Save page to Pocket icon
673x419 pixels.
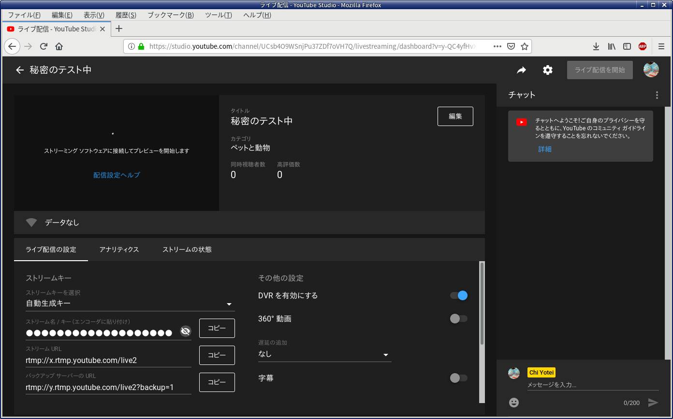(x=511, y=46)
